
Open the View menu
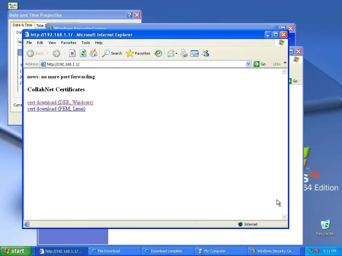[x=52, y=43]
